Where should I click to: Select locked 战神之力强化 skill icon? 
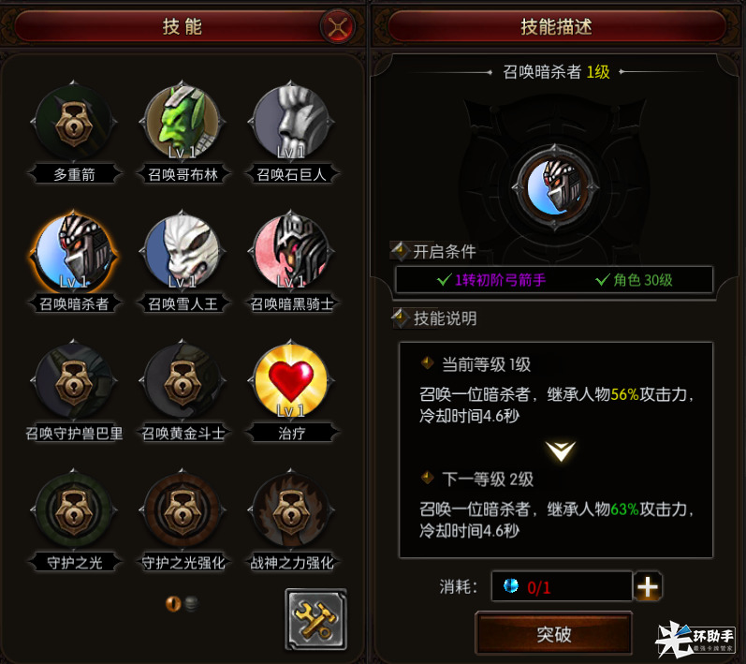pos(291,510)
